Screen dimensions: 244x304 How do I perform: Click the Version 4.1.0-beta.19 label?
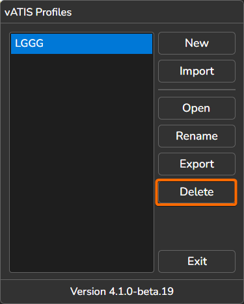tap(122, 292)
